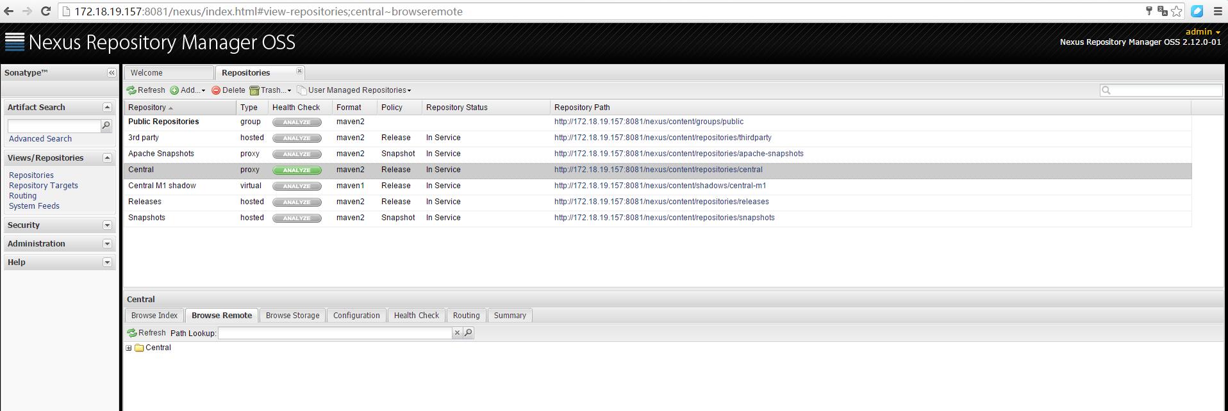The image size is (1228, 411).
Task: Open the Chrome hamburger menu
Action: pos(1217,11)
